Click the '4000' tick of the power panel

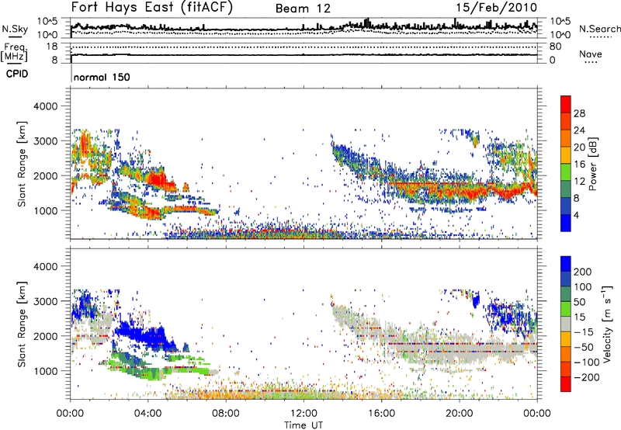[x=46, y=106]
